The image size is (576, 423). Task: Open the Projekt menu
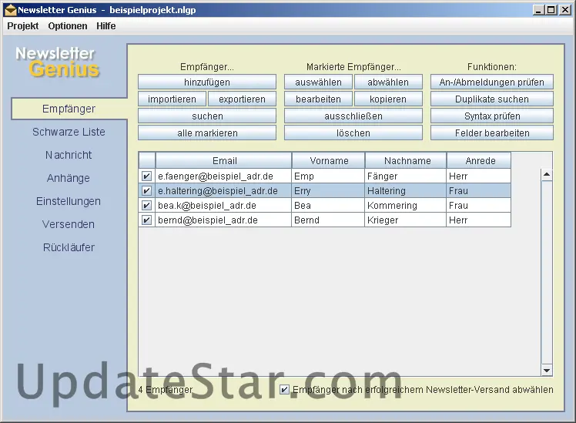pos(23,26)
